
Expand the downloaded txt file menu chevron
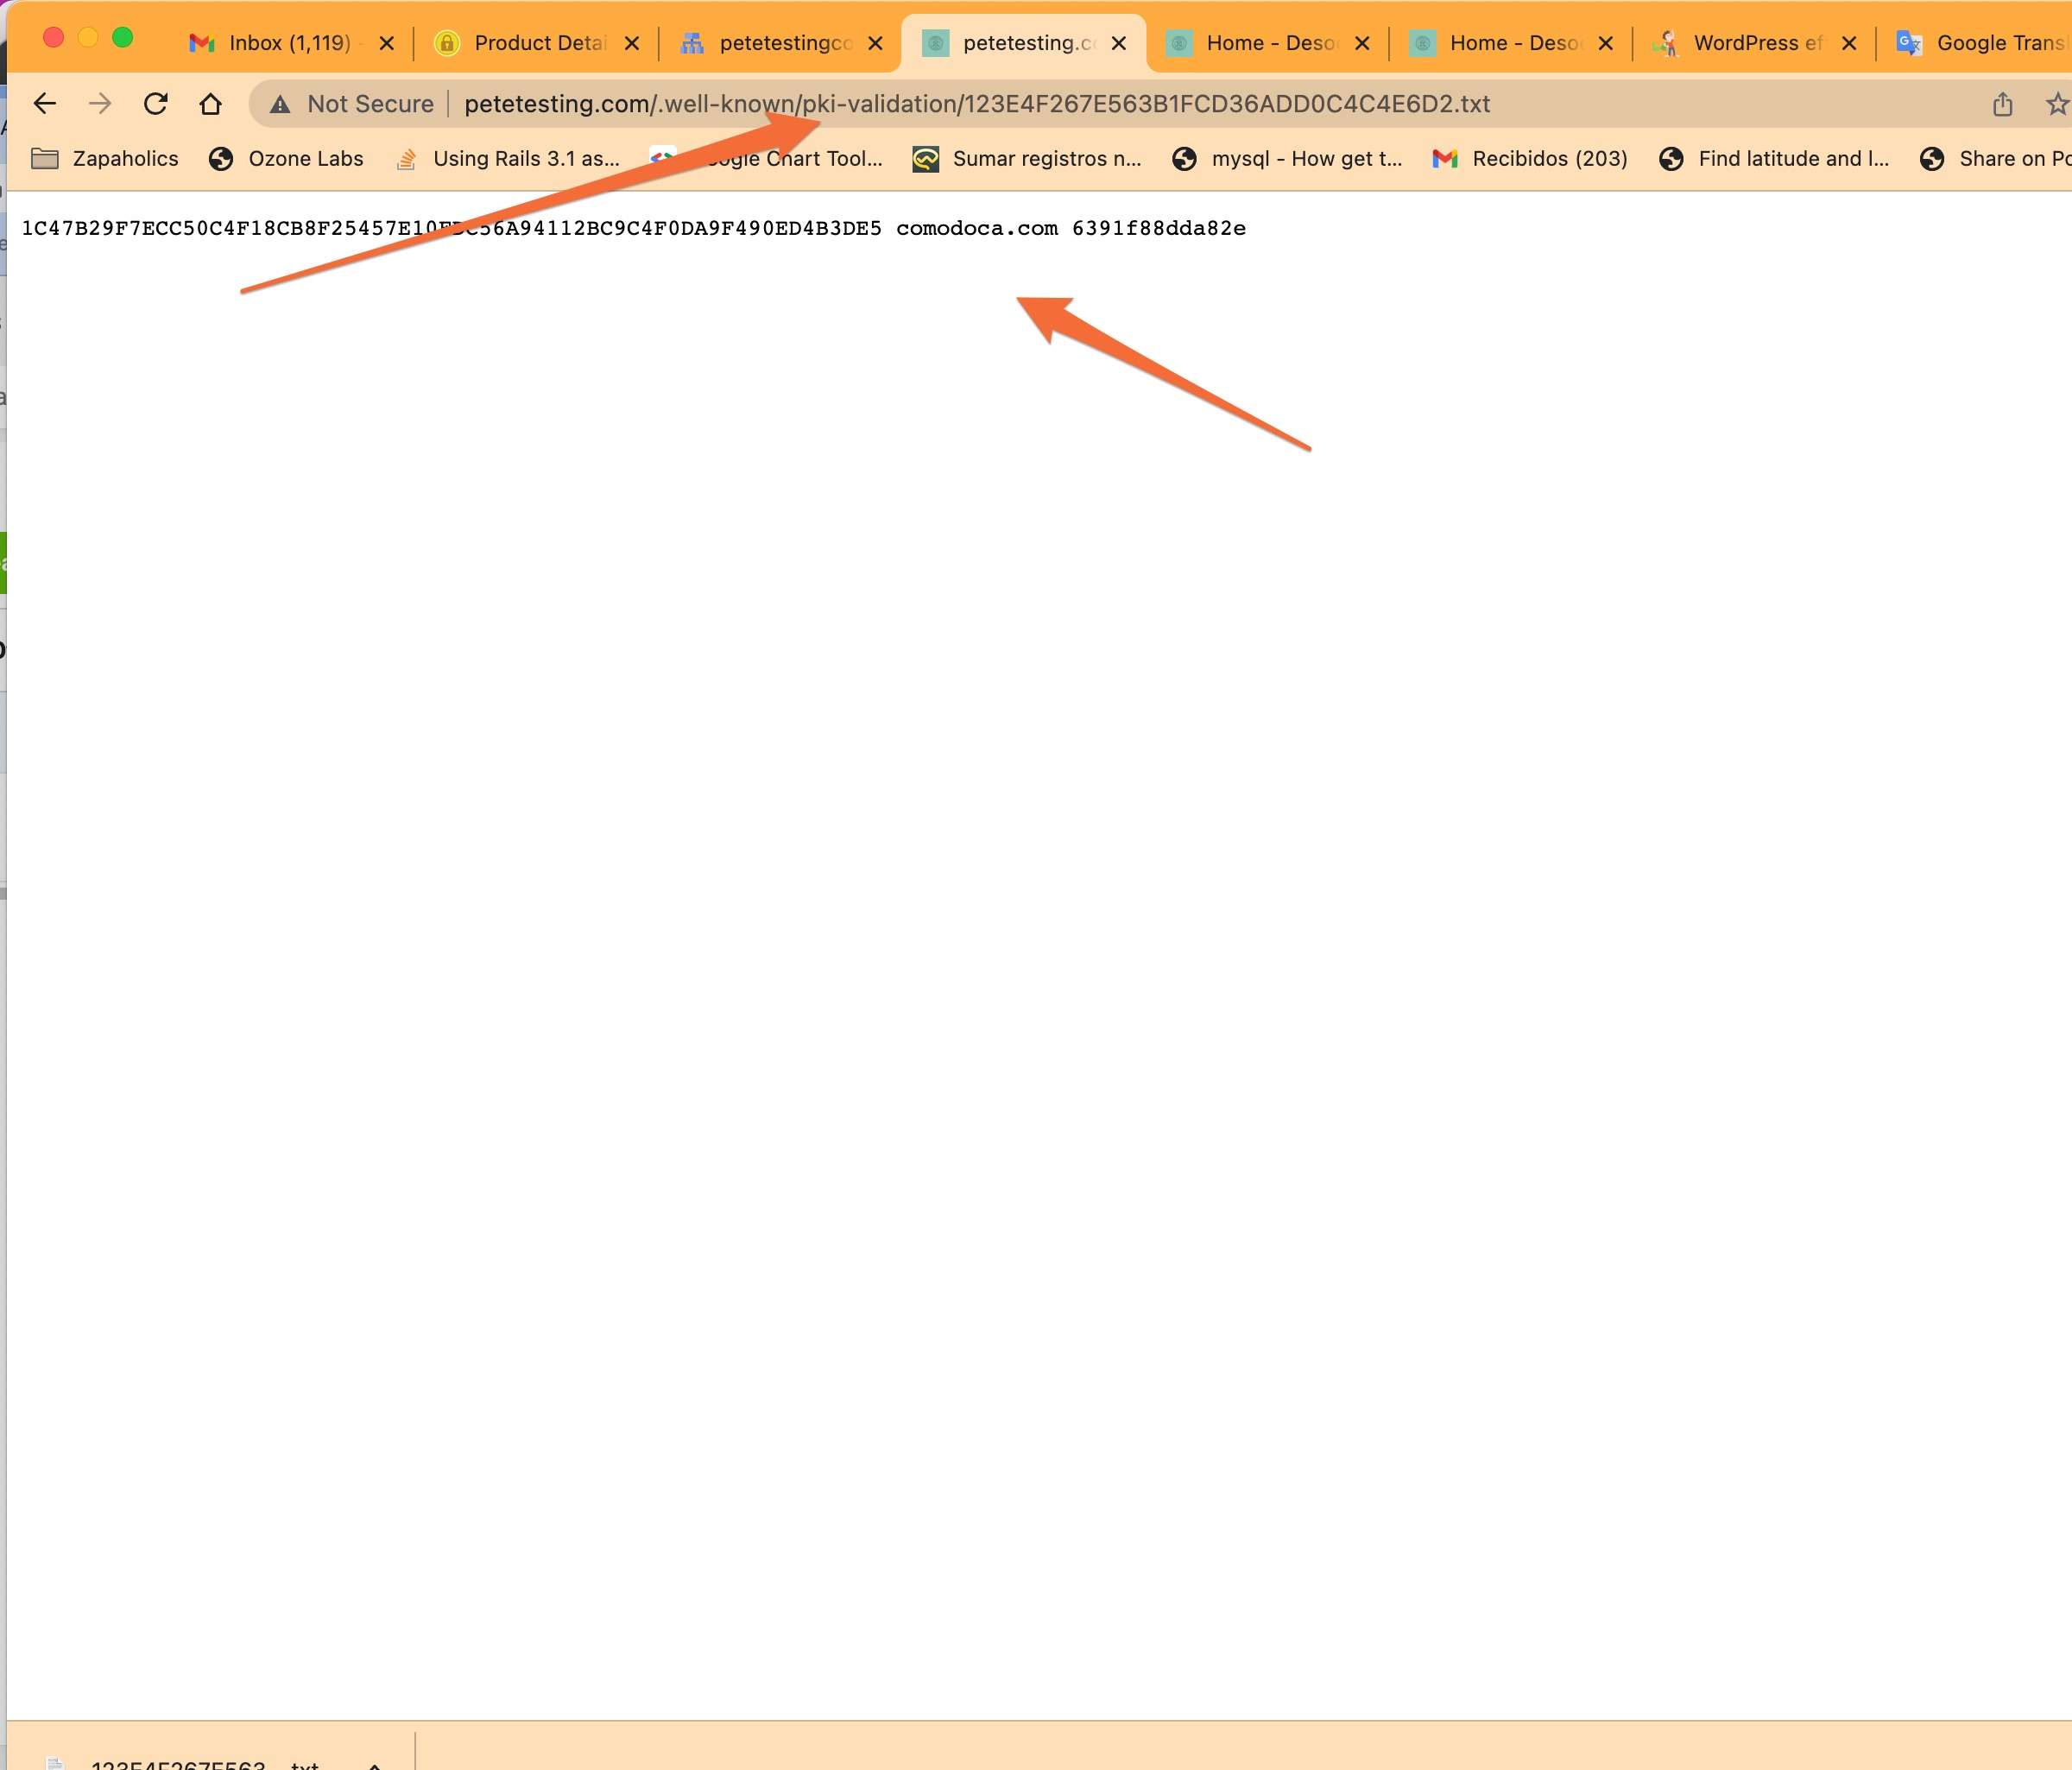pos(375,1764)
